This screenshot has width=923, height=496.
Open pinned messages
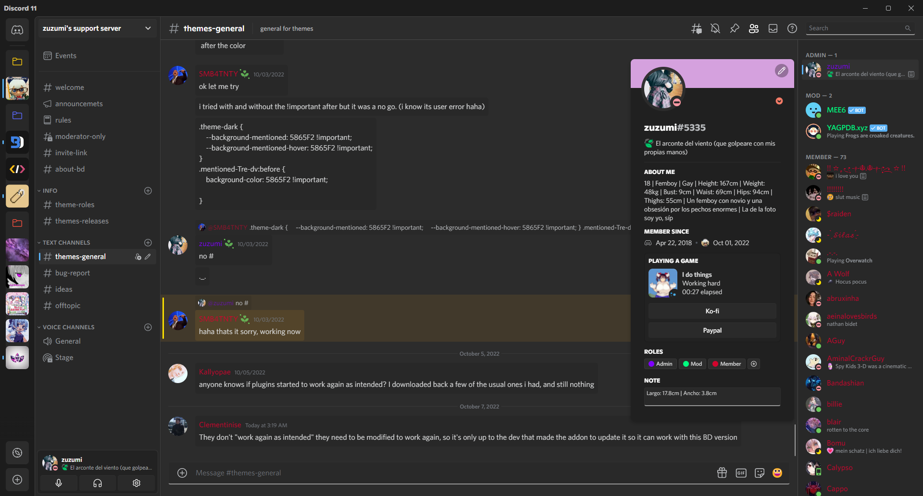coord(734,28)
